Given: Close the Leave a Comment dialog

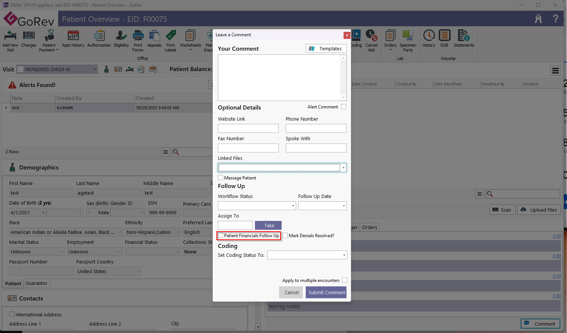Looking at the screenshot, I should [347, 35].
